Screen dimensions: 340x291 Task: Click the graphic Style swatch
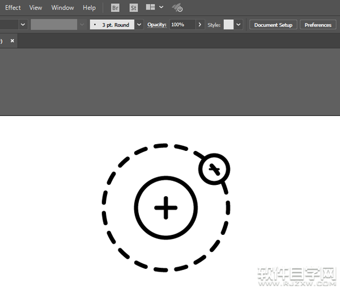point(228,25)
